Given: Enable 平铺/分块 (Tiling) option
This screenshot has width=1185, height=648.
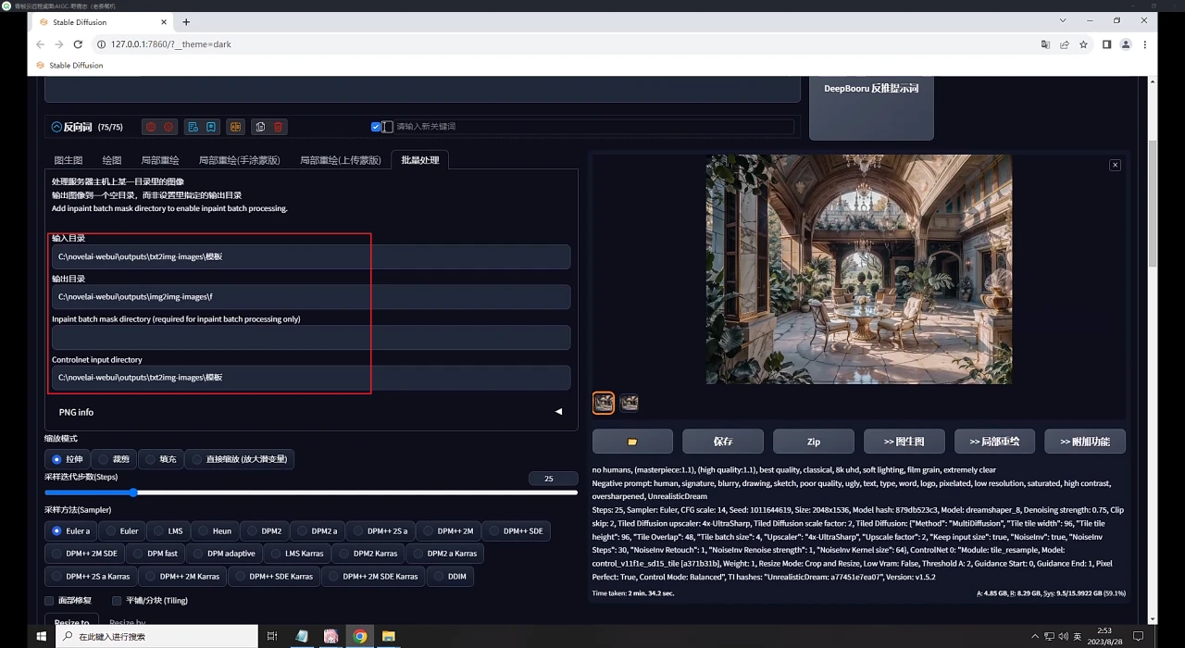Looking at the screenshot, I should [150, 601].
